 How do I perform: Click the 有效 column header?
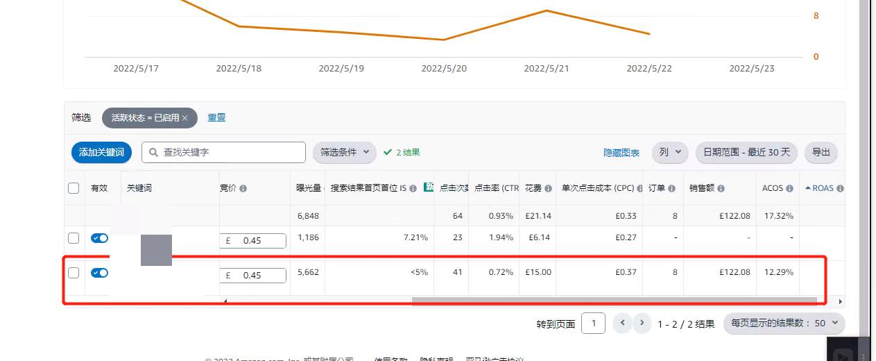(x=99, y=188)
